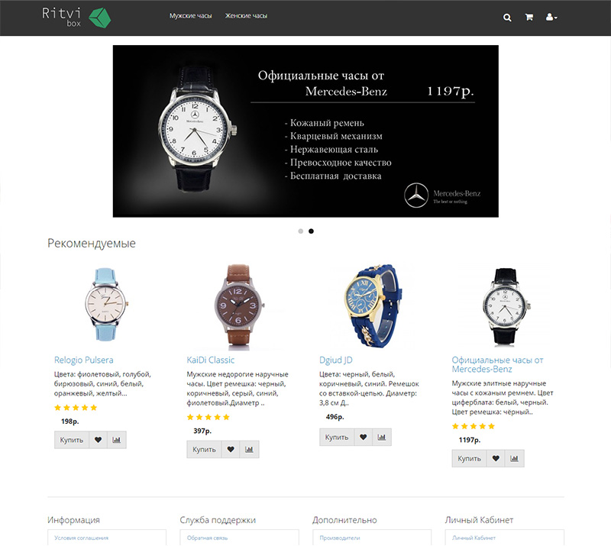Screen dimensions: 611x546
Task: Open the search magnifier icon in header
Action: [507, 18]
